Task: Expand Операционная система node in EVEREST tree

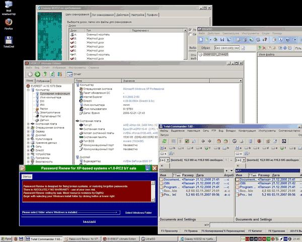Action: pyautogui.click(x=28, y=128)
